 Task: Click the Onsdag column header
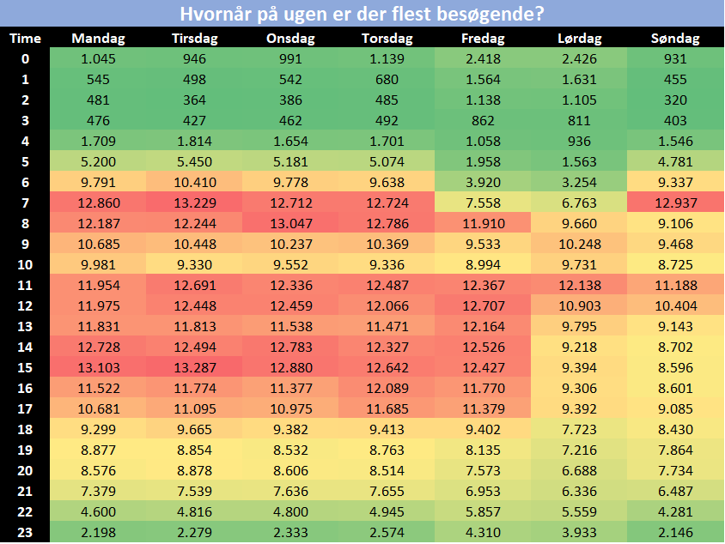(290, 39)
